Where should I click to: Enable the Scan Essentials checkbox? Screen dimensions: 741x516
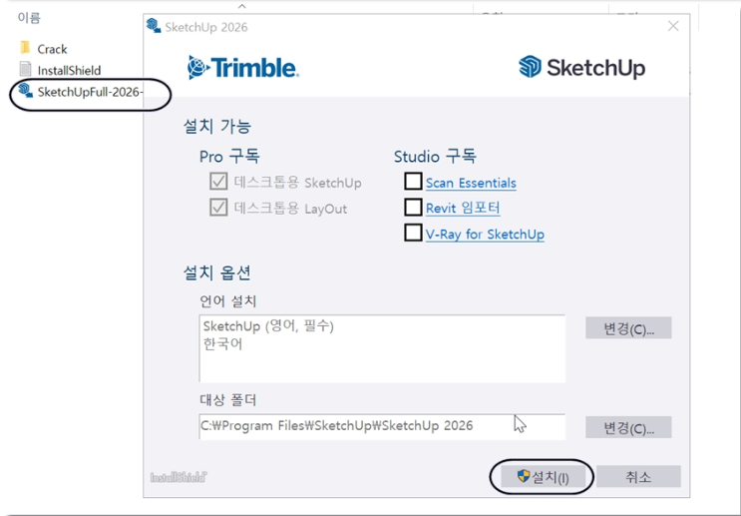(x=413, y=182)
